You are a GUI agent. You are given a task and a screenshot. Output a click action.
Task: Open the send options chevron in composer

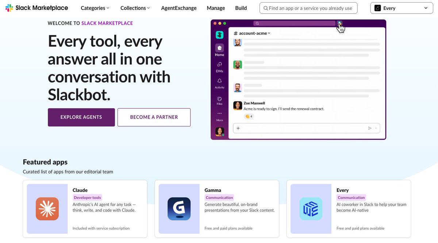click(376, 128)
